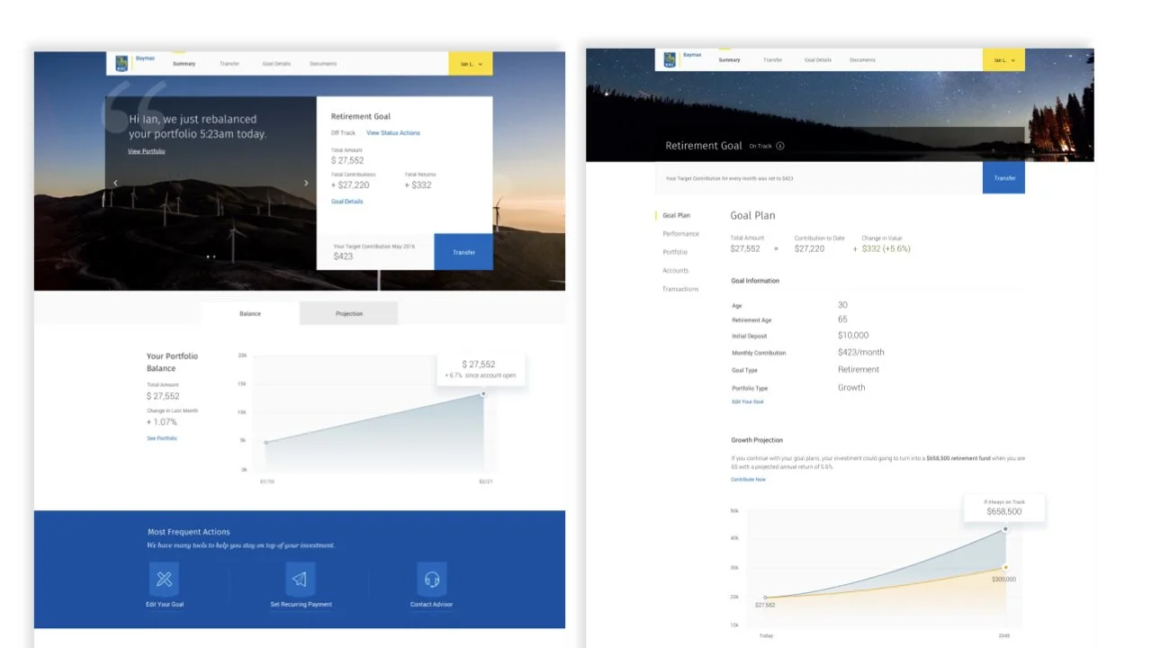
Task: Select the projection chart's $27,552 starting point
Action: [766, 597]
